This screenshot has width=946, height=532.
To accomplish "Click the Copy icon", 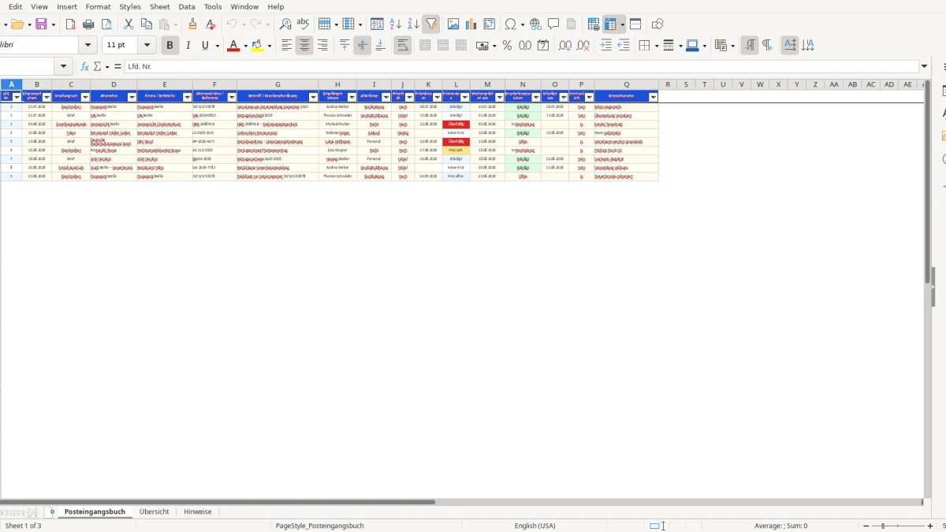I will [x=147, y=24].
